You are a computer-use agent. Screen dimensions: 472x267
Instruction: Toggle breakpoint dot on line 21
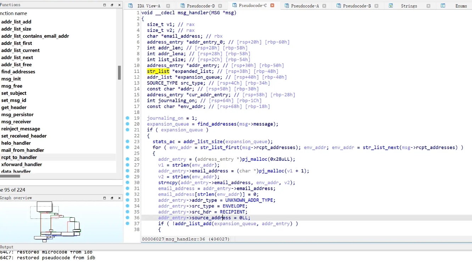(128, 130)
